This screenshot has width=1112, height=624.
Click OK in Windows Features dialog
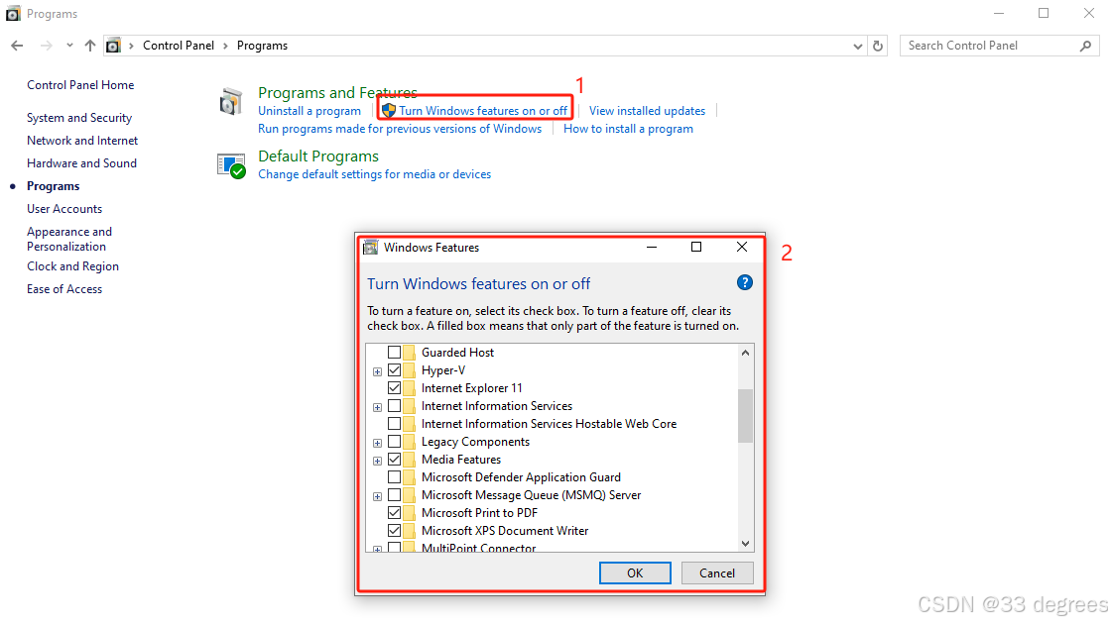635,573
